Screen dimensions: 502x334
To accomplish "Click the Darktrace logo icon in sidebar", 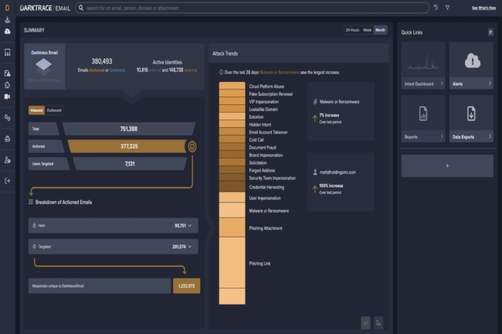I will pos(7,8).
